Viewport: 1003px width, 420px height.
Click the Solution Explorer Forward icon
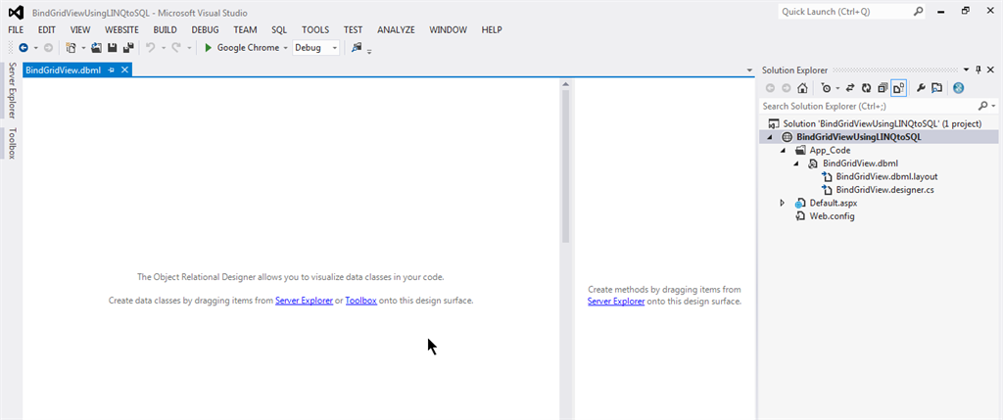786,88
